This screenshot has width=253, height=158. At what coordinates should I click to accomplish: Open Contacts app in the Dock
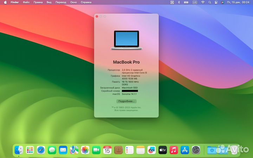[118, 150]
